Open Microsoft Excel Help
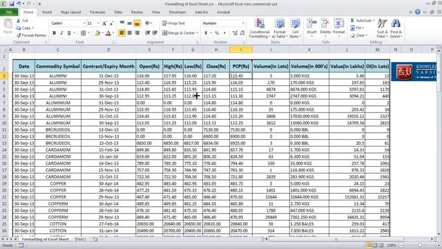The width and height of the screenshot is (442, 249). click(x=418, y=12)
